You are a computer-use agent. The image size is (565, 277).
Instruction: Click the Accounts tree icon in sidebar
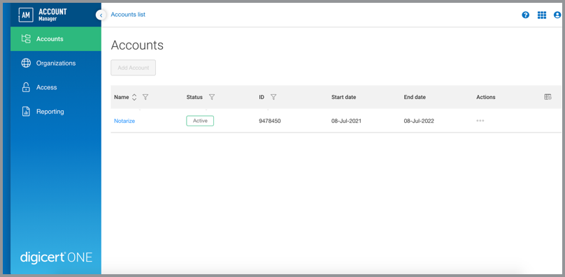[26, 39]
